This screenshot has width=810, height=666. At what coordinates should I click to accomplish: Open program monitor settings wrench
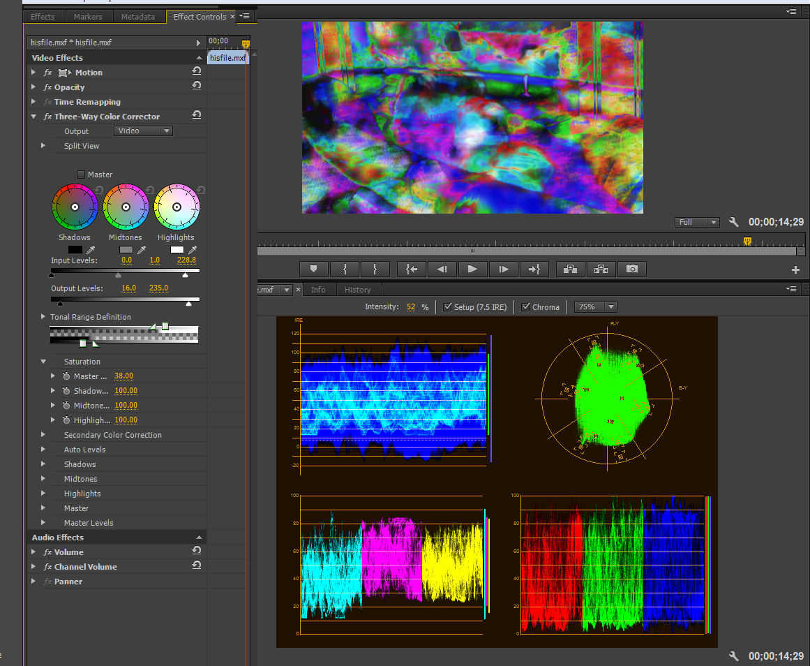733,222
